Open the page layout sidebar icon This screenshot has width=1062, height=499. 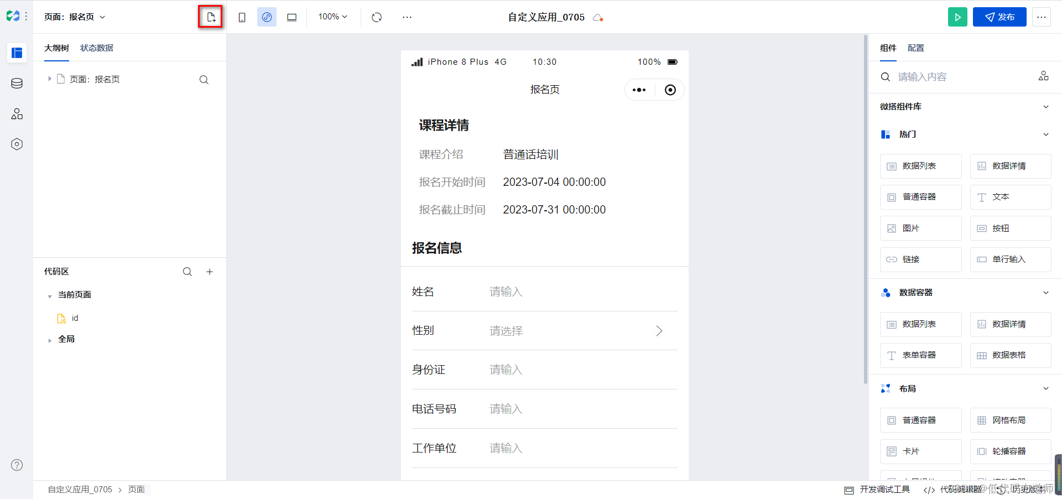click(17, 53)
